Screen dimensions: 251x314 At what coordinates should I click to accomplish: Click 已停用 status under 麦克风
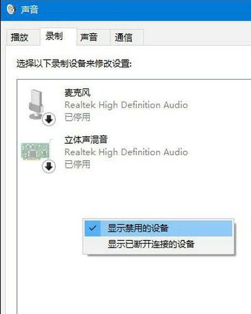point(77,117)
